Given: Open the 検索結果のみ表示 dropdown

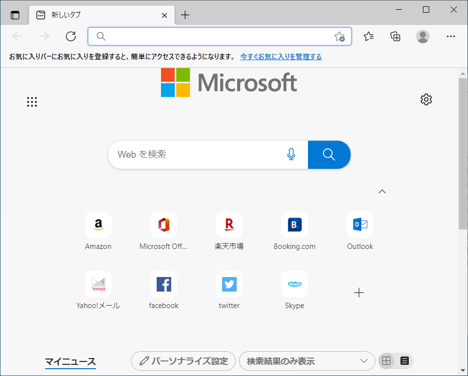Looking at the screenshot, I should point(307,361).
